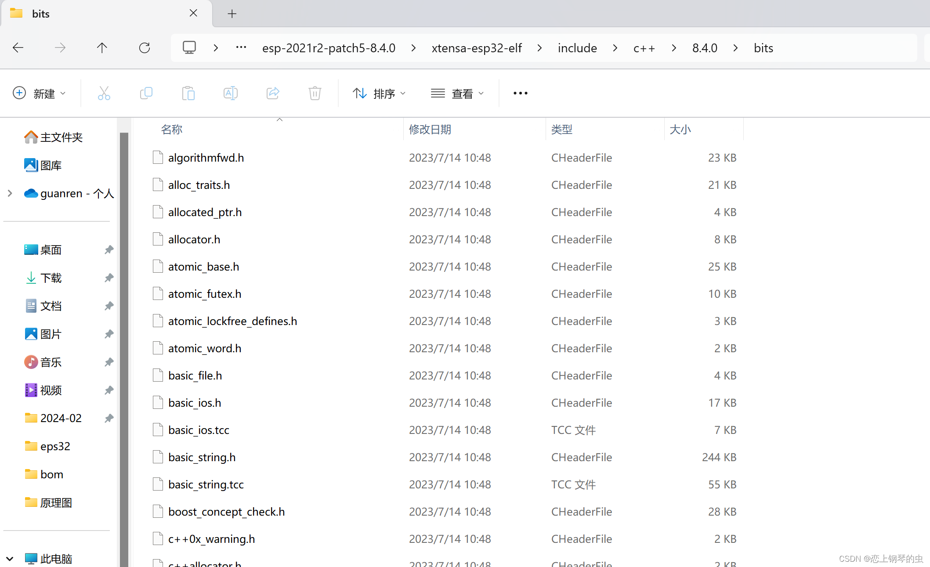
Task: Open a new tab with plus button
Action: (232, 14)
